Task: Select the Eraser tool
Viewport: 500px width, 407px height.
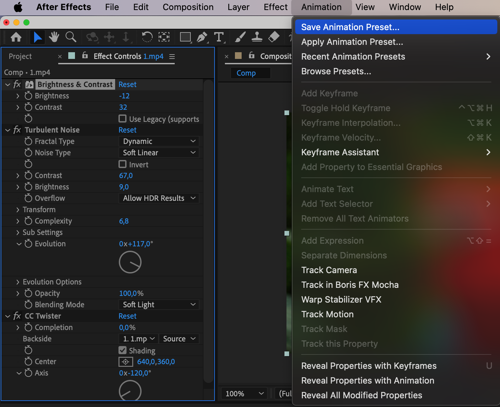Action: [x=274, y=37]
